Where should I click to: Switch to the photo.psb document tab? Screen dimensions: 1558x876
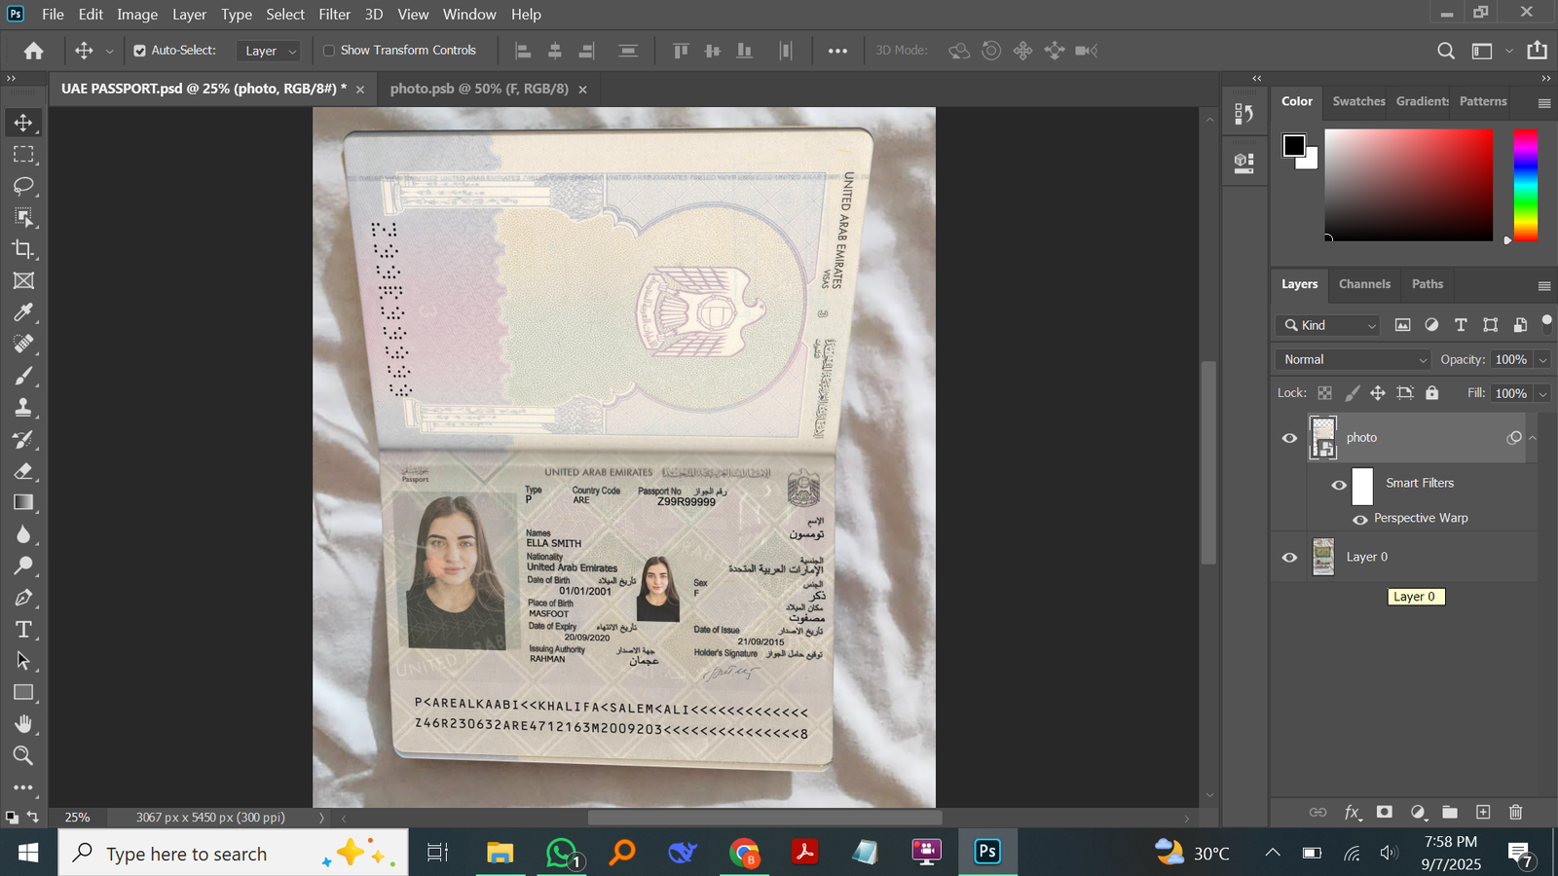[x=478, y=89]
